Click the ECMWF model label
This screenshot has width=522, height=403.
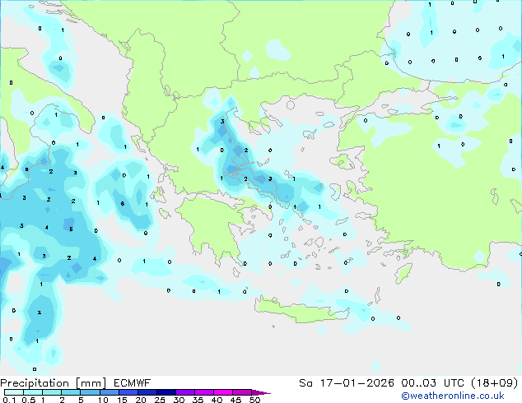coord(133,383)
